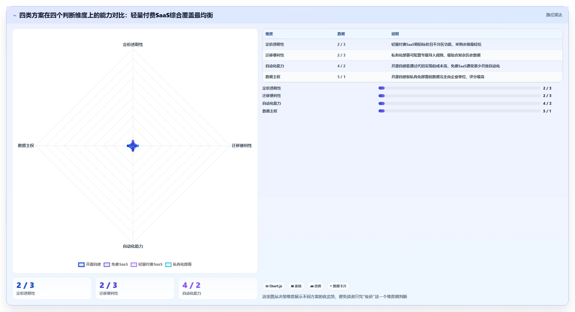The width and height of the screenshot is (575, 312).
Task: Click the 2 / 3 value in the 迁移便利性 table row
Action: 341,55
